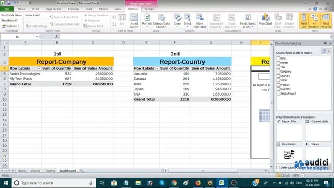Open the Design tab under PivotTable Tools

[x=149, y=9]
